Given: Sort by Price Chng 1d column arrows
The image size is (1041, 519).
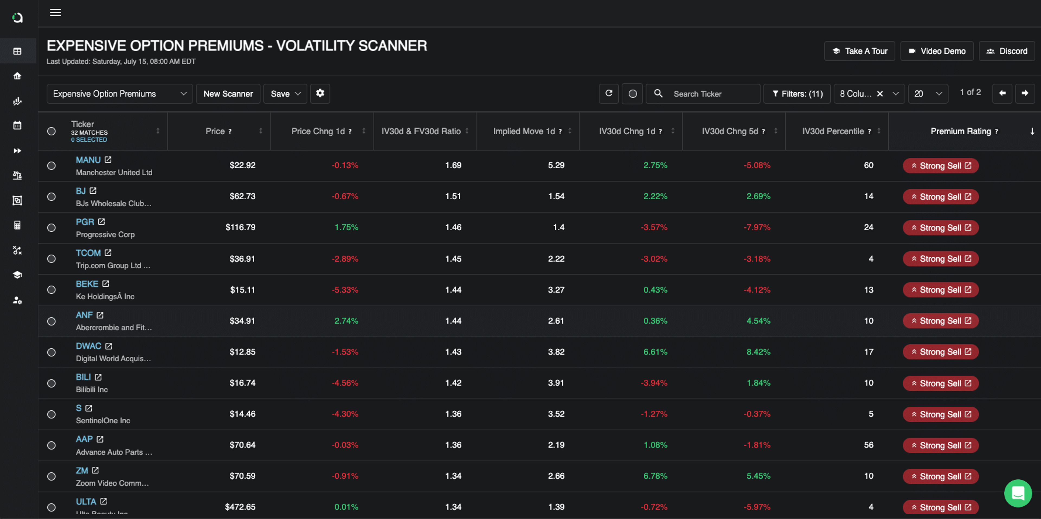Looking at the screenshot, I should tap(364, 131).
